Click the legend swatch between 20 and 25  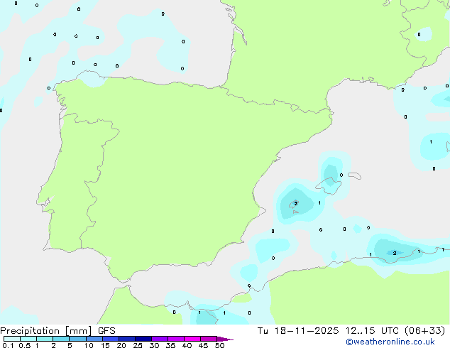click(x=127, y=339)
